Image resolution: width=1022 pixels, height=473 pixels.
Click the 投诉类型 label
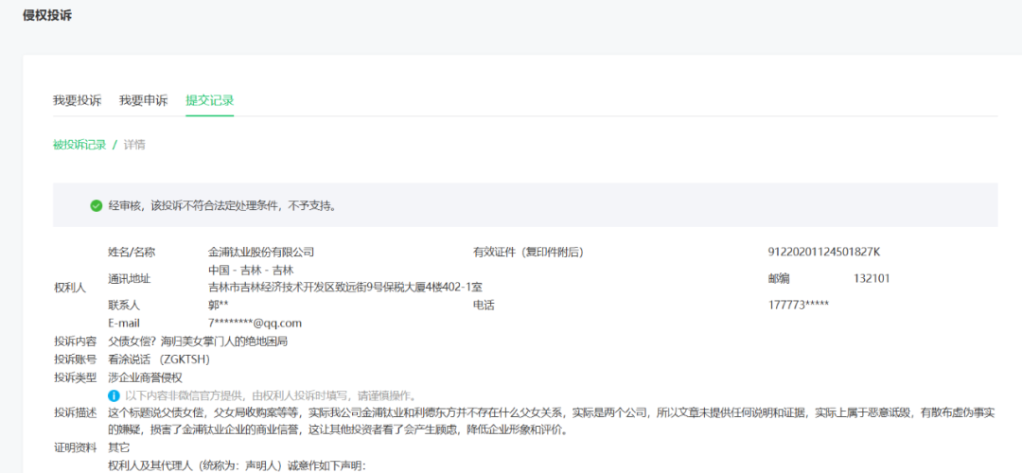point(75,377)
